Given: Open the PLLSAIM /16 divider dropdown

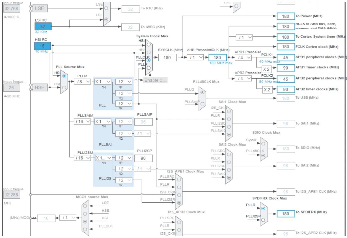Looking at the screenshot, I should tap(82, 121).
